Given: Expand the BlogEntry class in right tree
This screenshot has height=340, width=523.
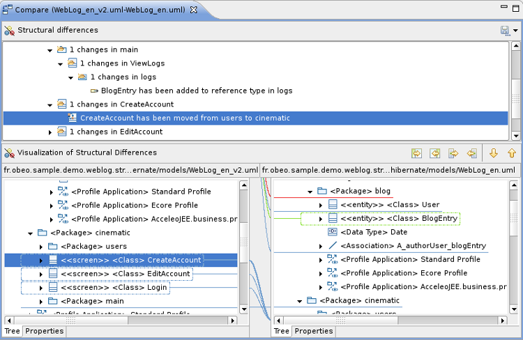Looking at the screenshot, I should (320, 219).
